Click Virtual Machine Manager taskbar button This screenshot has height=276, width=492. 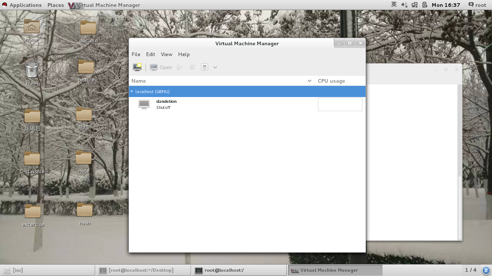coord(335,270)
